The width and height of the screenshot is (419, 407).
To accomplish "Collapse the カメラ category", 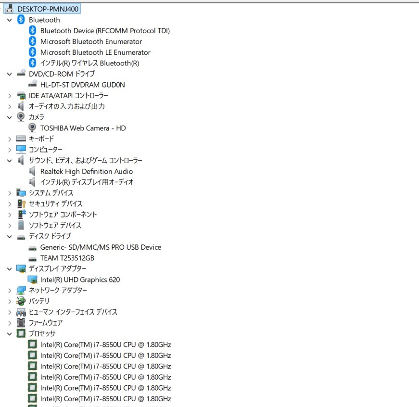I will pos(10,117).
